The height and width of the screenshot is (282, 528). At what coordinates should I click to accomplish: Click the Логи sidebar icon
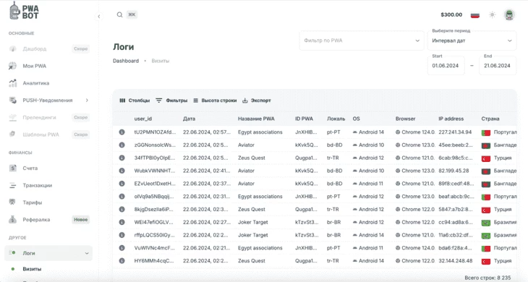point(12,253)
